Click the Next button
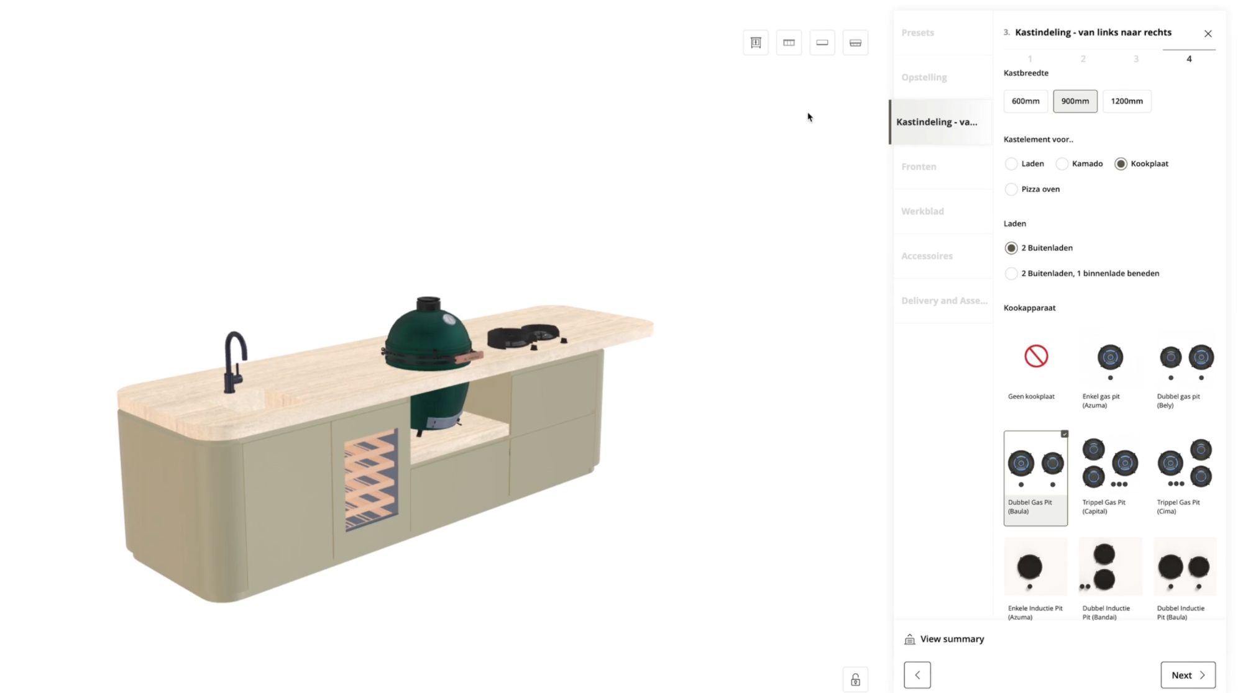1243x693 pixels. tap(1188, 675)
